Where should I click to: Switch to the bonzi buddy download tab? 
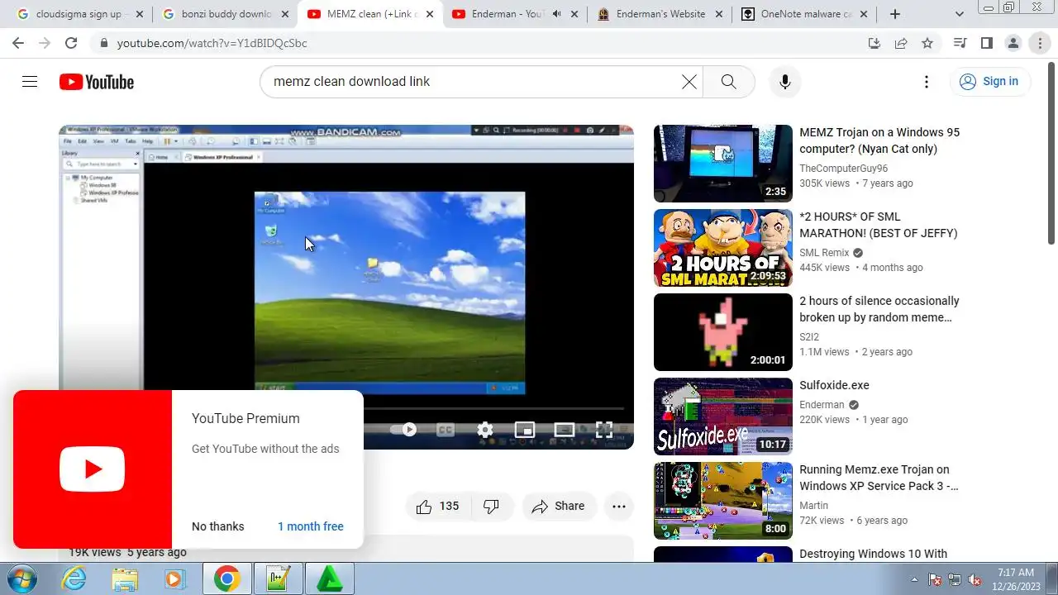point(225,14)
